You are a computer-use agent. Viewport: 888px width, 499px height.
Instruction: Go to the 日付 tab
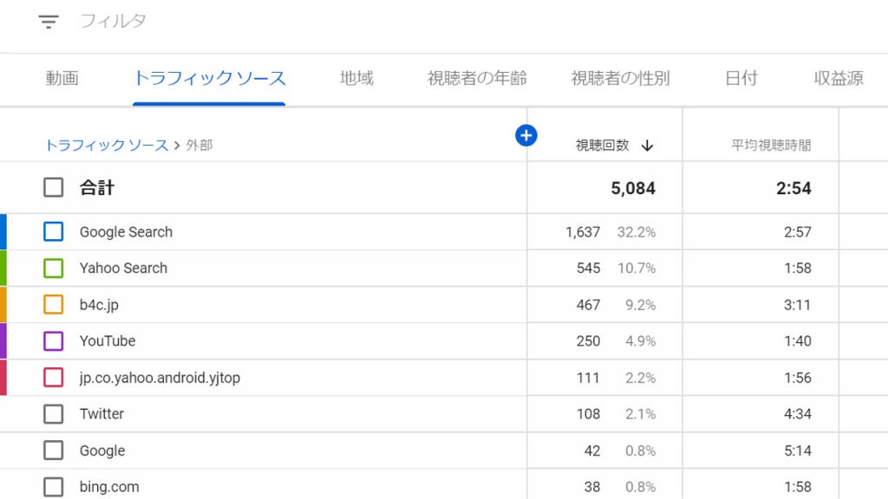point(741,78)
